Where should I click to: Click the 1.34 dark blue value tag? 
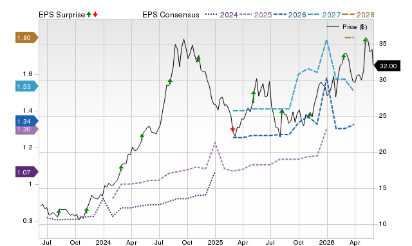point(27,122)
